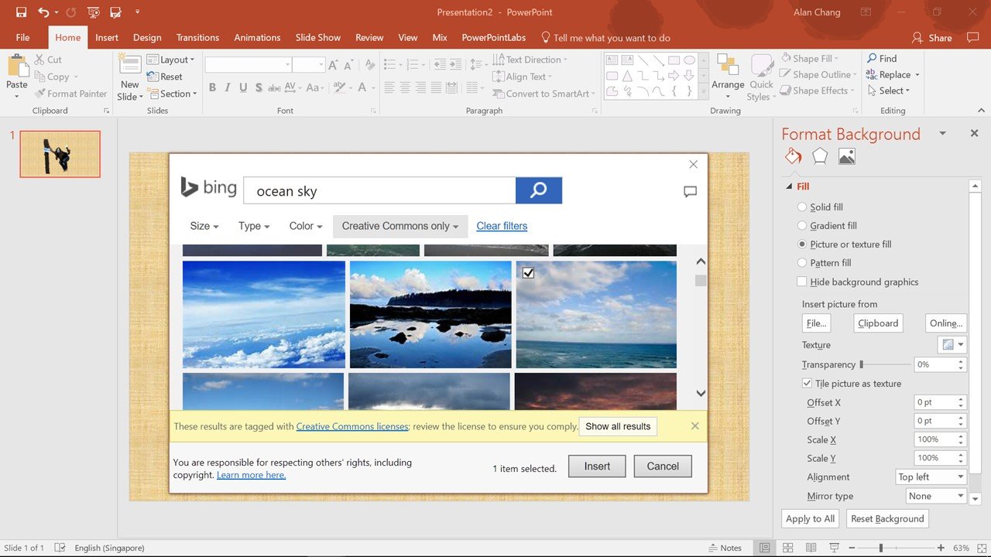The width and height of the screenshot is (991, 557).
Task: Select Gradient fill radio option
Action: [802, 226]
